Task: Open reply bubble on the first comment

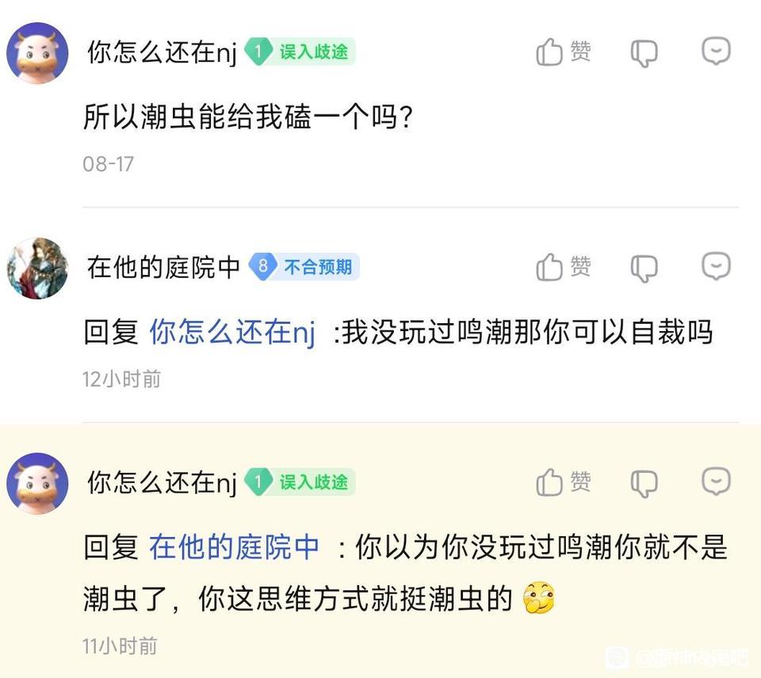Action: 716,51
